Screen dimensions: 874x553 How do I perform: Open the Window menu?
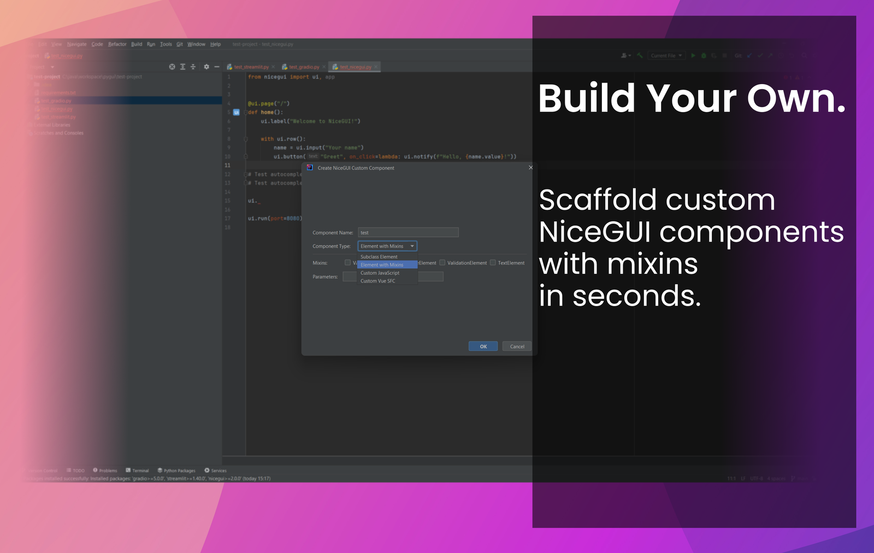pos(196,44)
